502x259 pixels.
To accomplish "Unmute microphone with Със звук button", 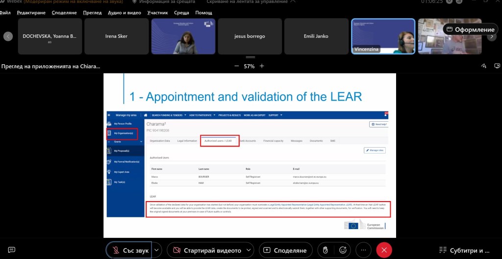I will pos(129,250).
